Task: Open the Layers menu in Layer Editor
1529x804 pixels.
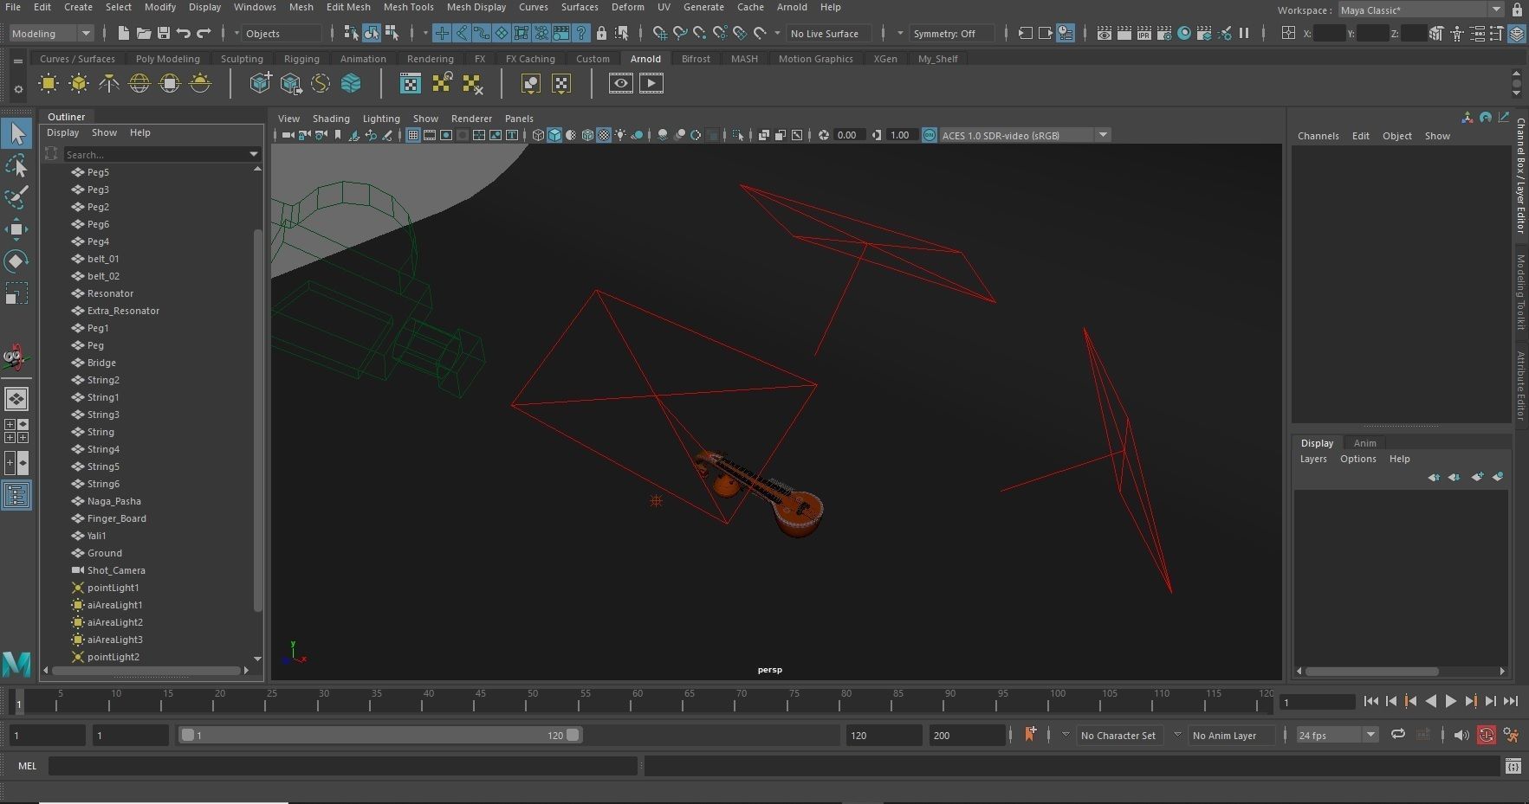Action: coord(1313,459)
